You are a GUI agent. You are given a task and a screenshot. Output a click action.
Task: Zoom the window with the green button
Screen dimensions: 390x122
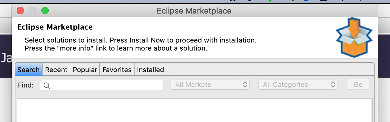(45, 11)
